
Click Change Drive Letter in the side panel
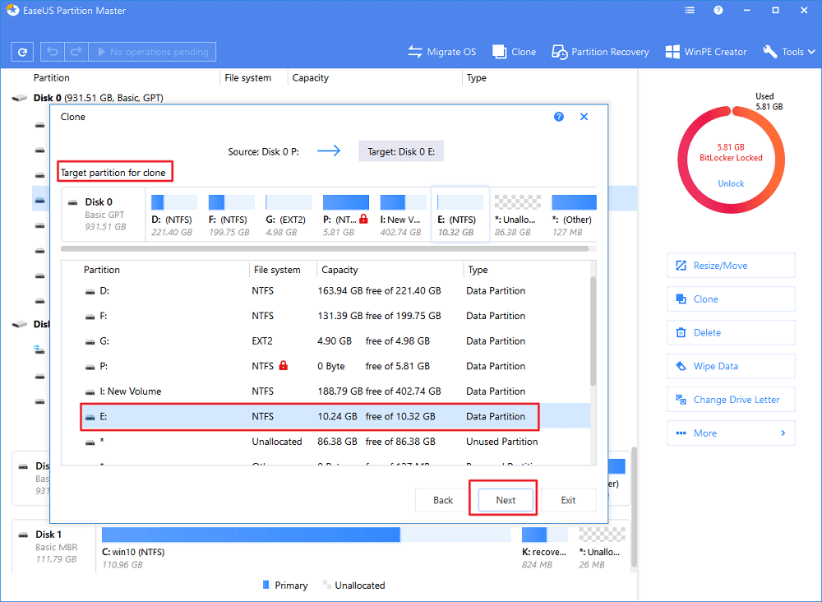(x=731, y=400)
